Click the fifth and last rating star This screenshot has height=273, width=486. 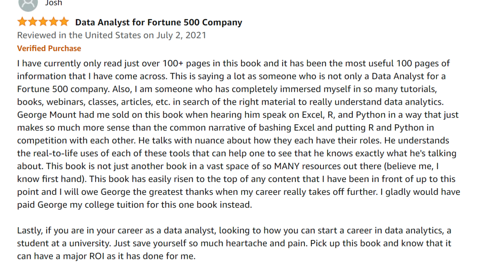[63, 22]
